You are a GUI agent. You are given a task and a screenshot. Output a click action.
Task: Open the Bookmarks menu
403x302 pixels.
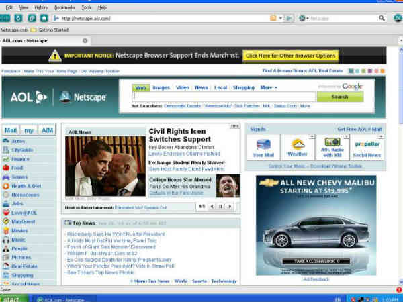[x=64, y=7]
